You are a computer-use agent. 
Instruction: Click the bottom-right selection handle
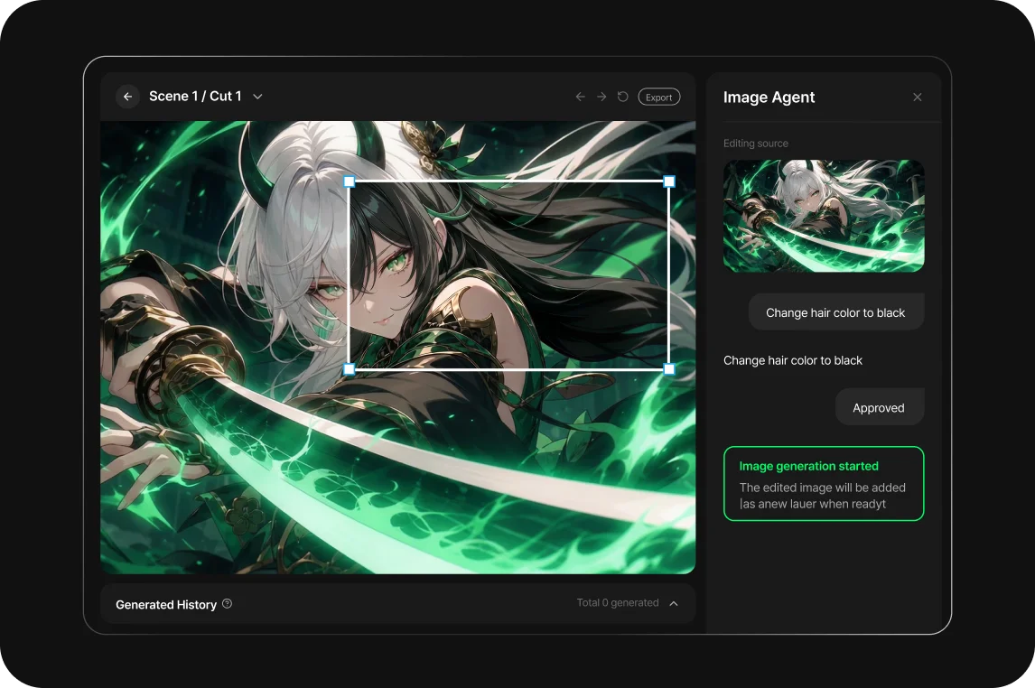click(669, 369)
